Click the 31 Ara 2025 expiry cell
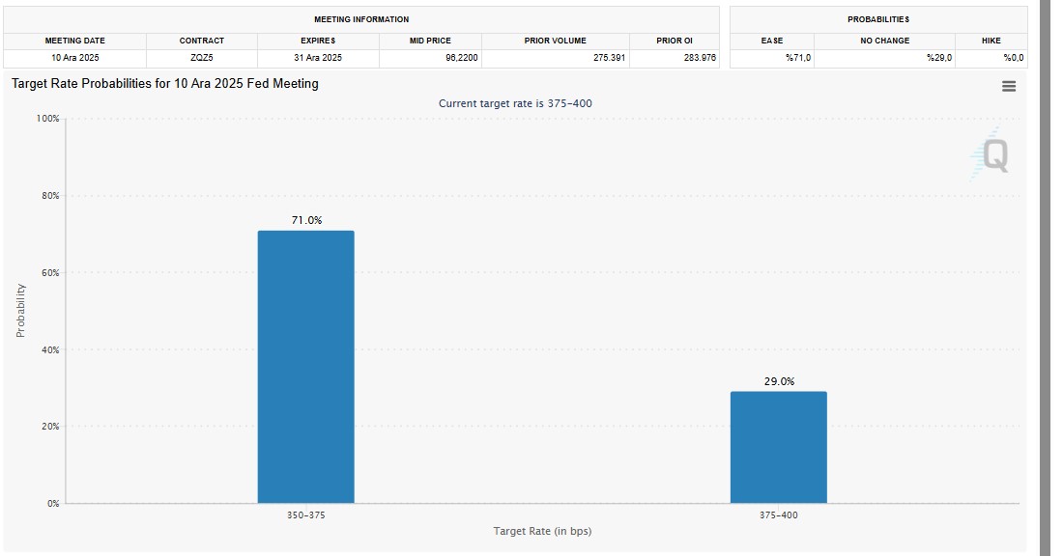1063x556 pixels. pyautogui.click(x=318, y=58)
